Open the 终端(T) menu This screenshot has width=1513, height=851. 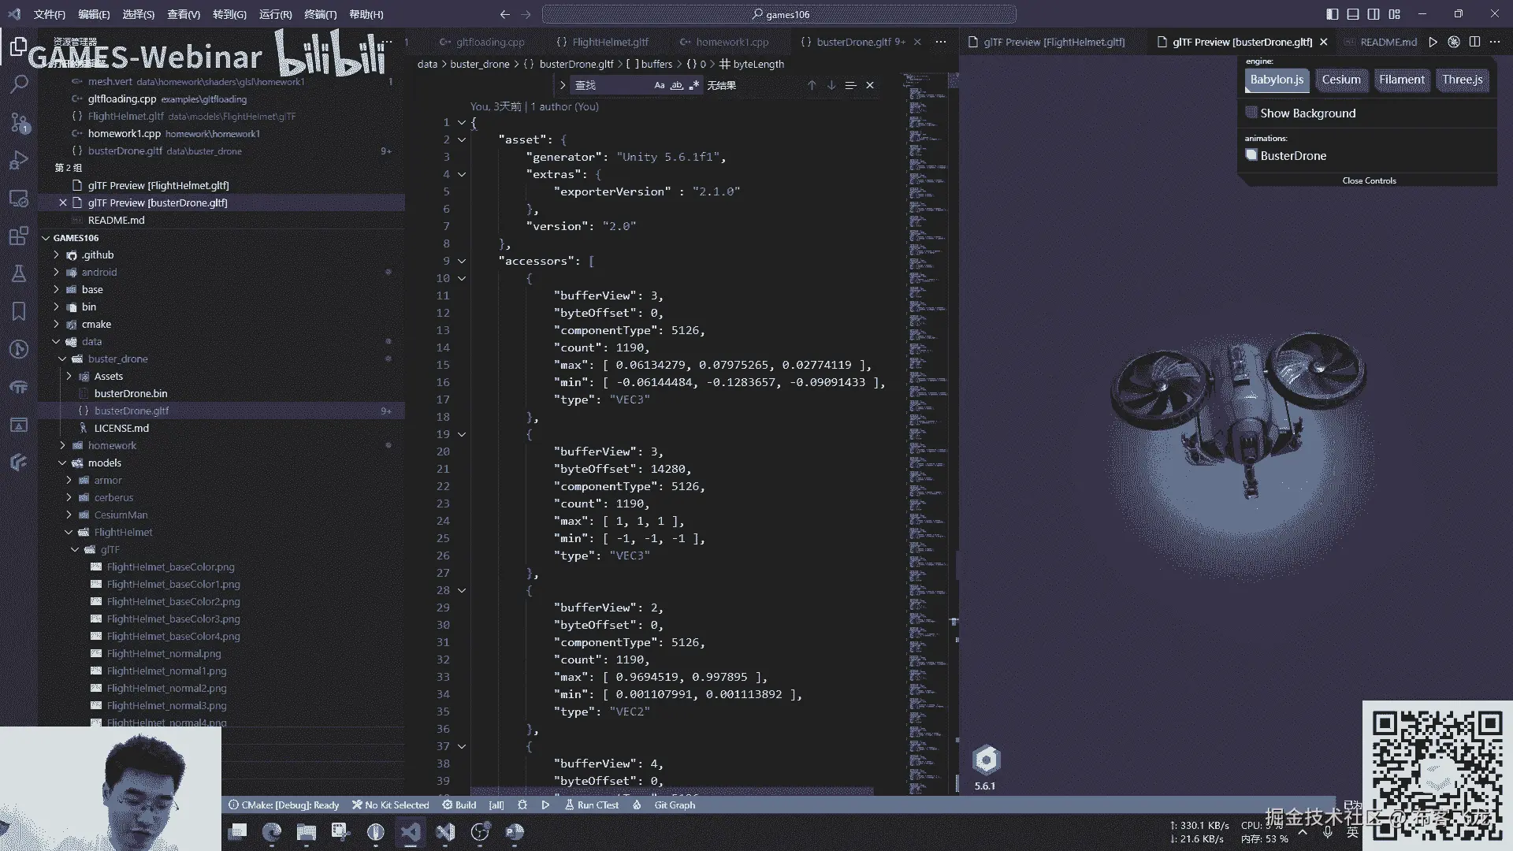(320, 14)
